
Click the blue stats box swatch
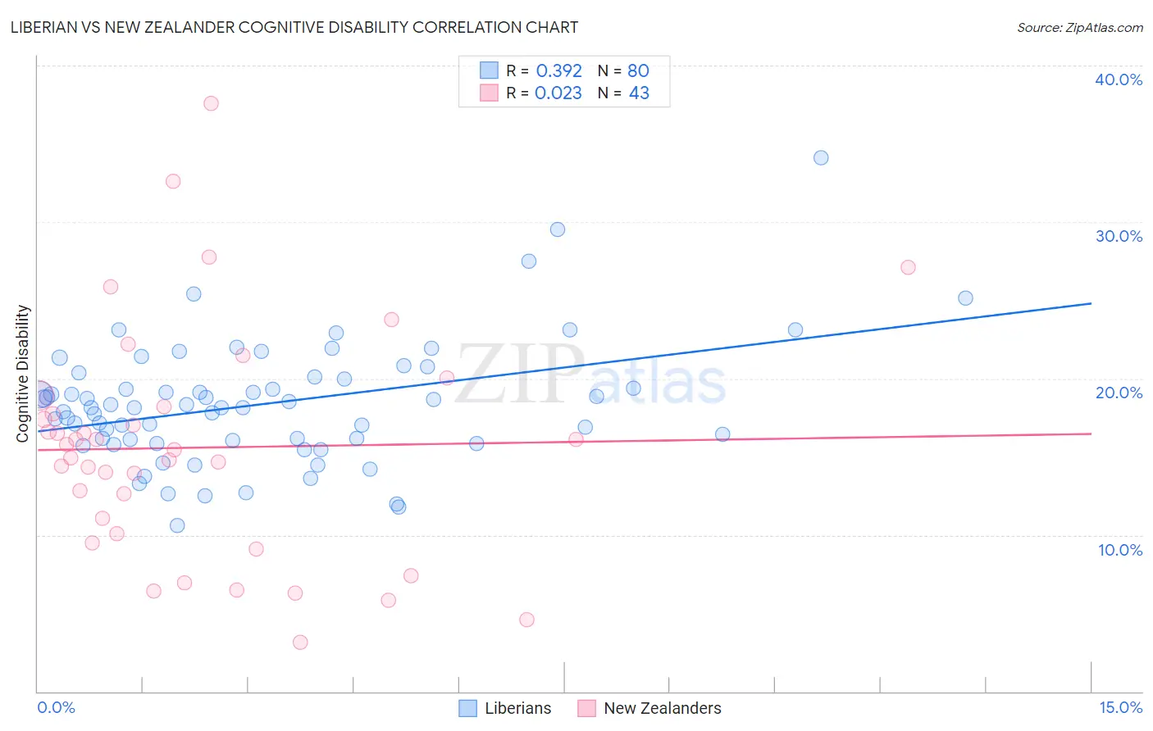pos(489,70)
